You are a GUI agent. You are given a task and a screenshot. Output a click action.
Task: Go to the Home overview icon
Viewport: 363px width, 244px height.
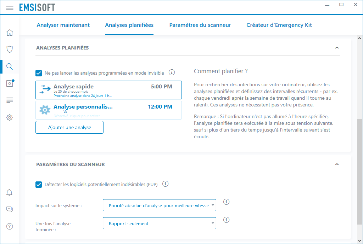[x=10, y=33]
